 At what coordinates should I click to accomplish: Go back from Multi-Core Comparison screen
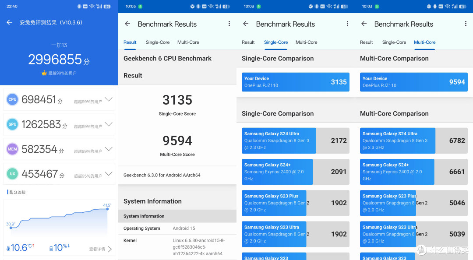coord(364,24)
